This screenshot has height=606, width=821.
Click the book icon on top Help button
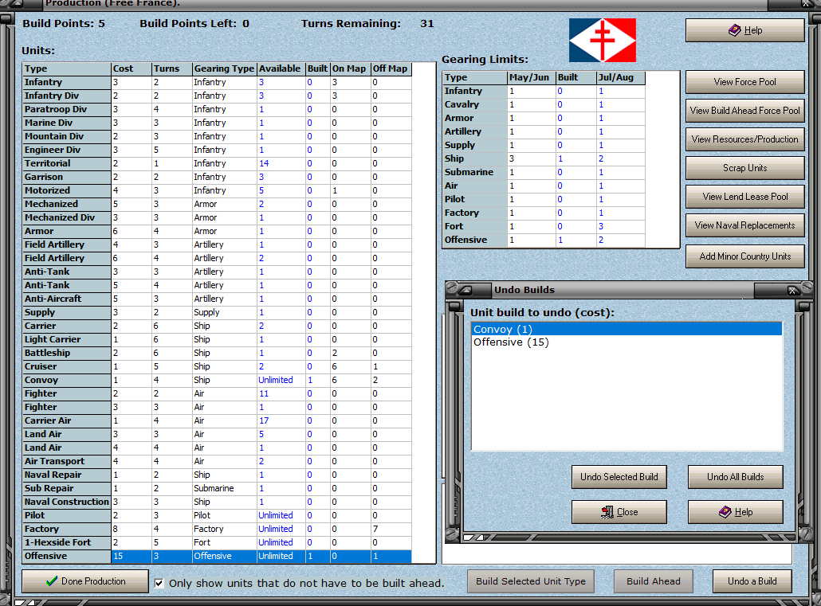click(x=735, y=30)
